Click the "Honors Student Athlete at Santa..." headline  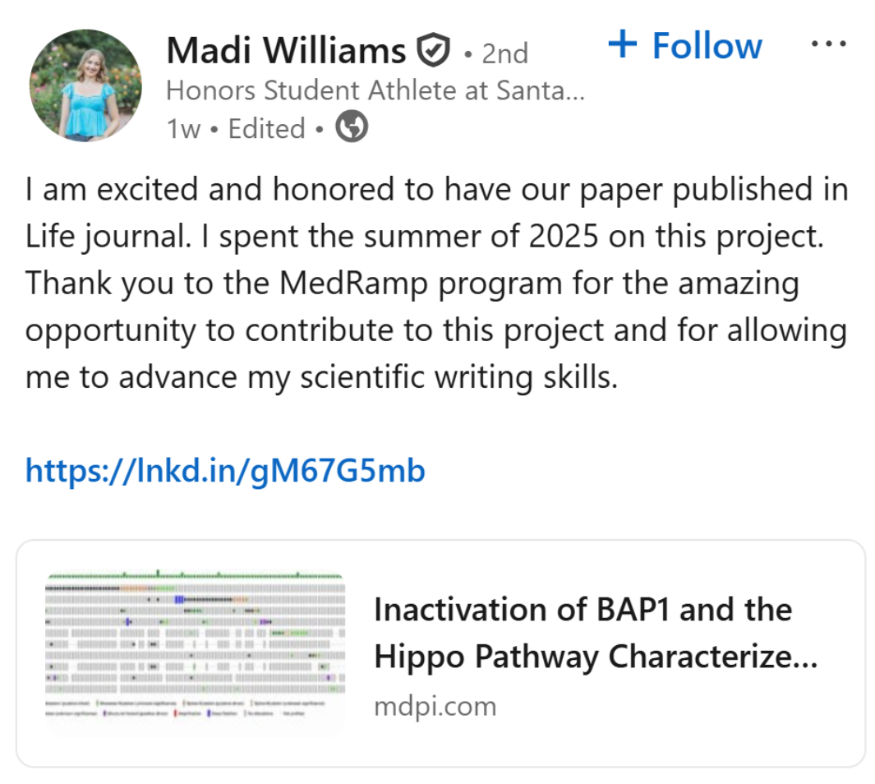coord(375,90)
